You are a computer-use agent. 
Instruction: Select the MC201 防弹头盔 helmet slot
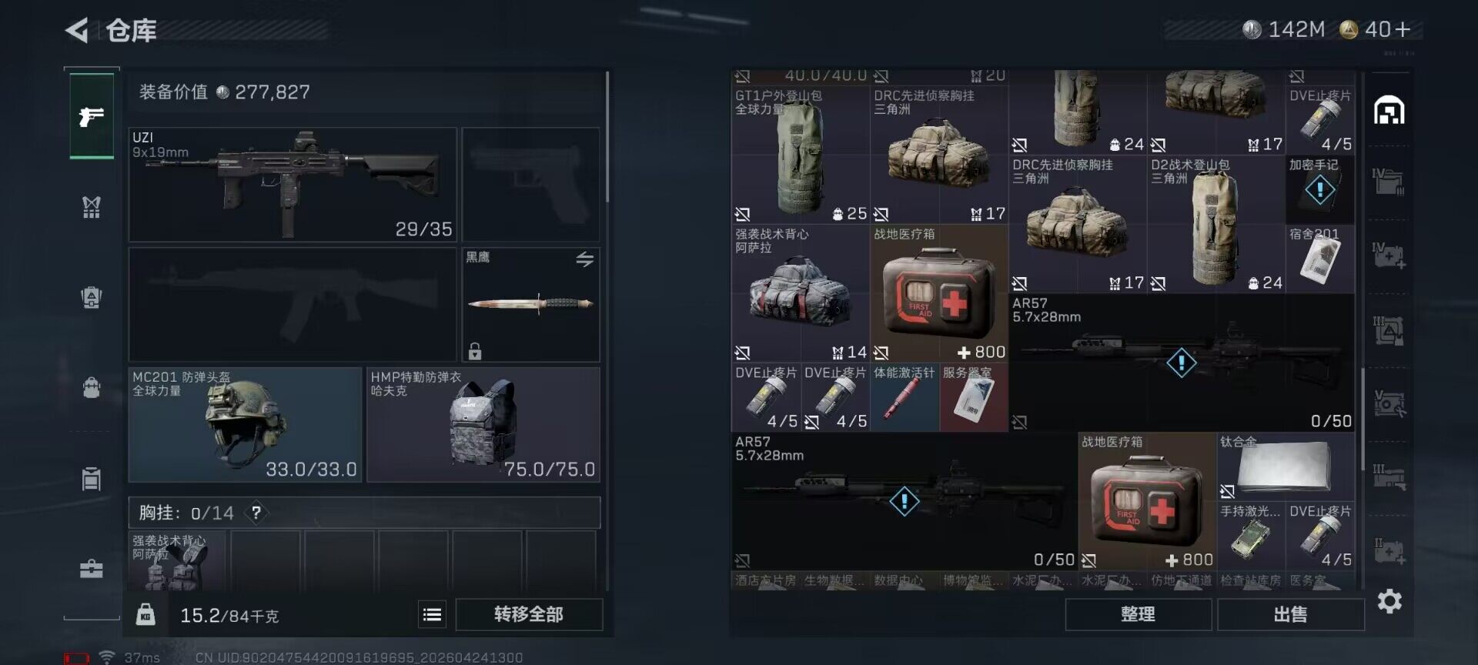pyautogui.click(x=245, y=425)
